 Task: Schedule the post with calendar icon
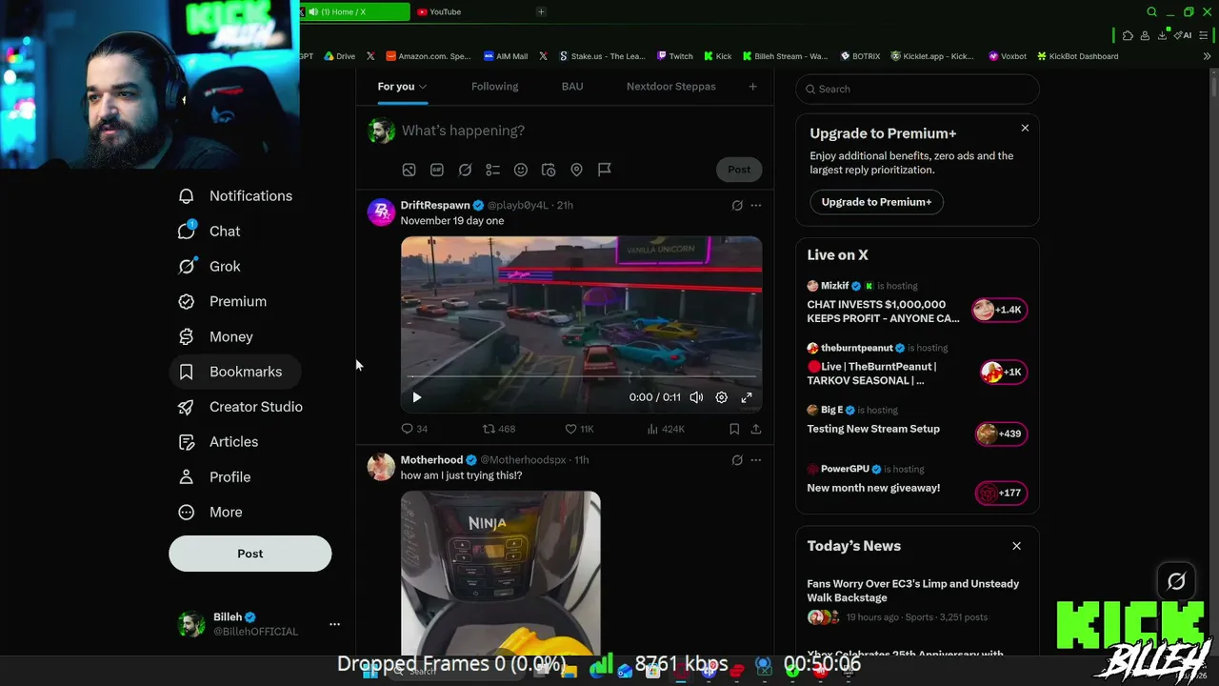click(549, 170)
